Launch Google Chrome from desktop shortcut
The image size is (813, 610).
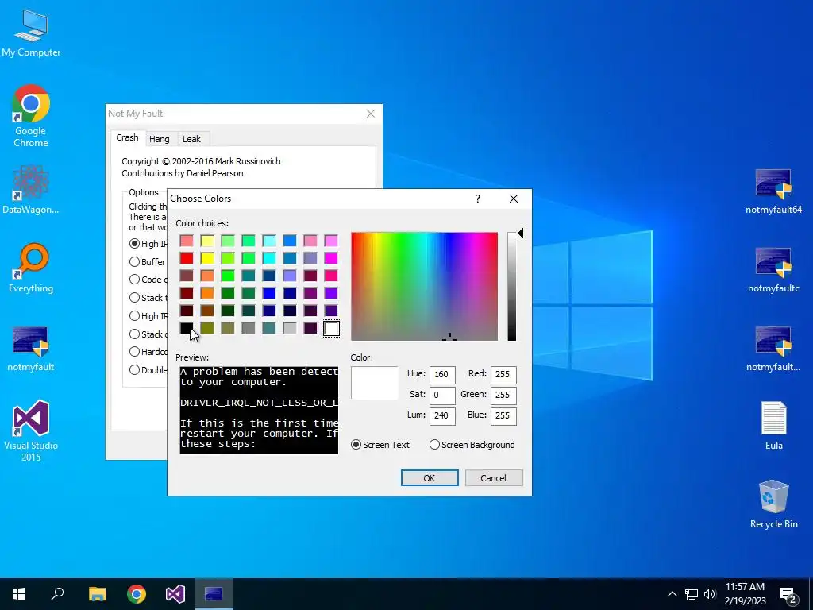31,115
